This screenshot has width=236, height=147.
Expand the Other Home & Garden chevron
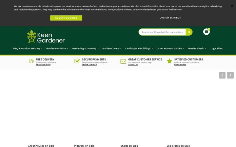(x=184, y=48)
